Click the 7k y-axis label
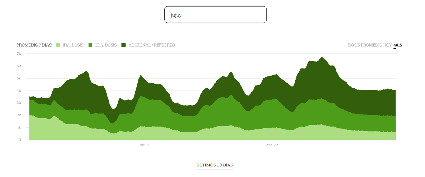This screenshot has width=425, height=177. point(19,54)
